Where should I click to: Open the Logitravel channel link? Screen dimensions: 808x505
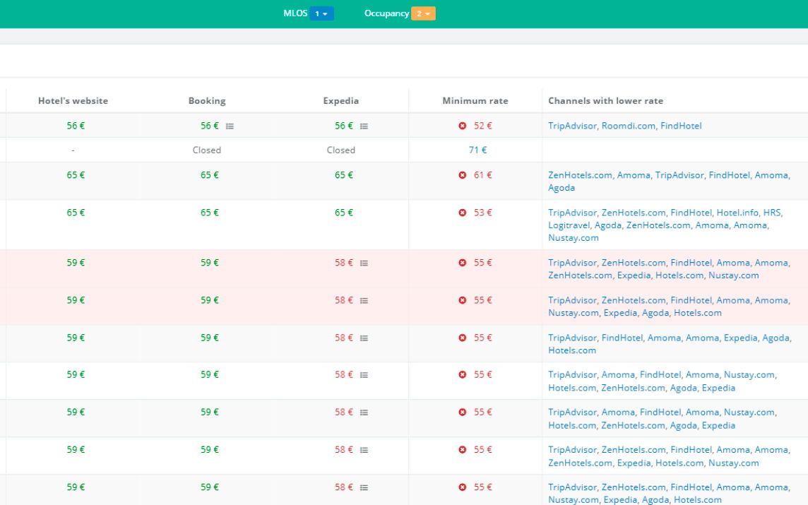(569, 225)
